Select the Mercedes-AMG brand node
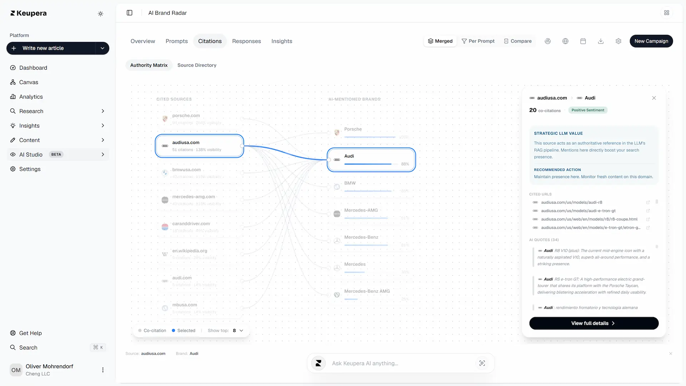The height and width of the screenshot is (386, 686). (x=371, y=214)
